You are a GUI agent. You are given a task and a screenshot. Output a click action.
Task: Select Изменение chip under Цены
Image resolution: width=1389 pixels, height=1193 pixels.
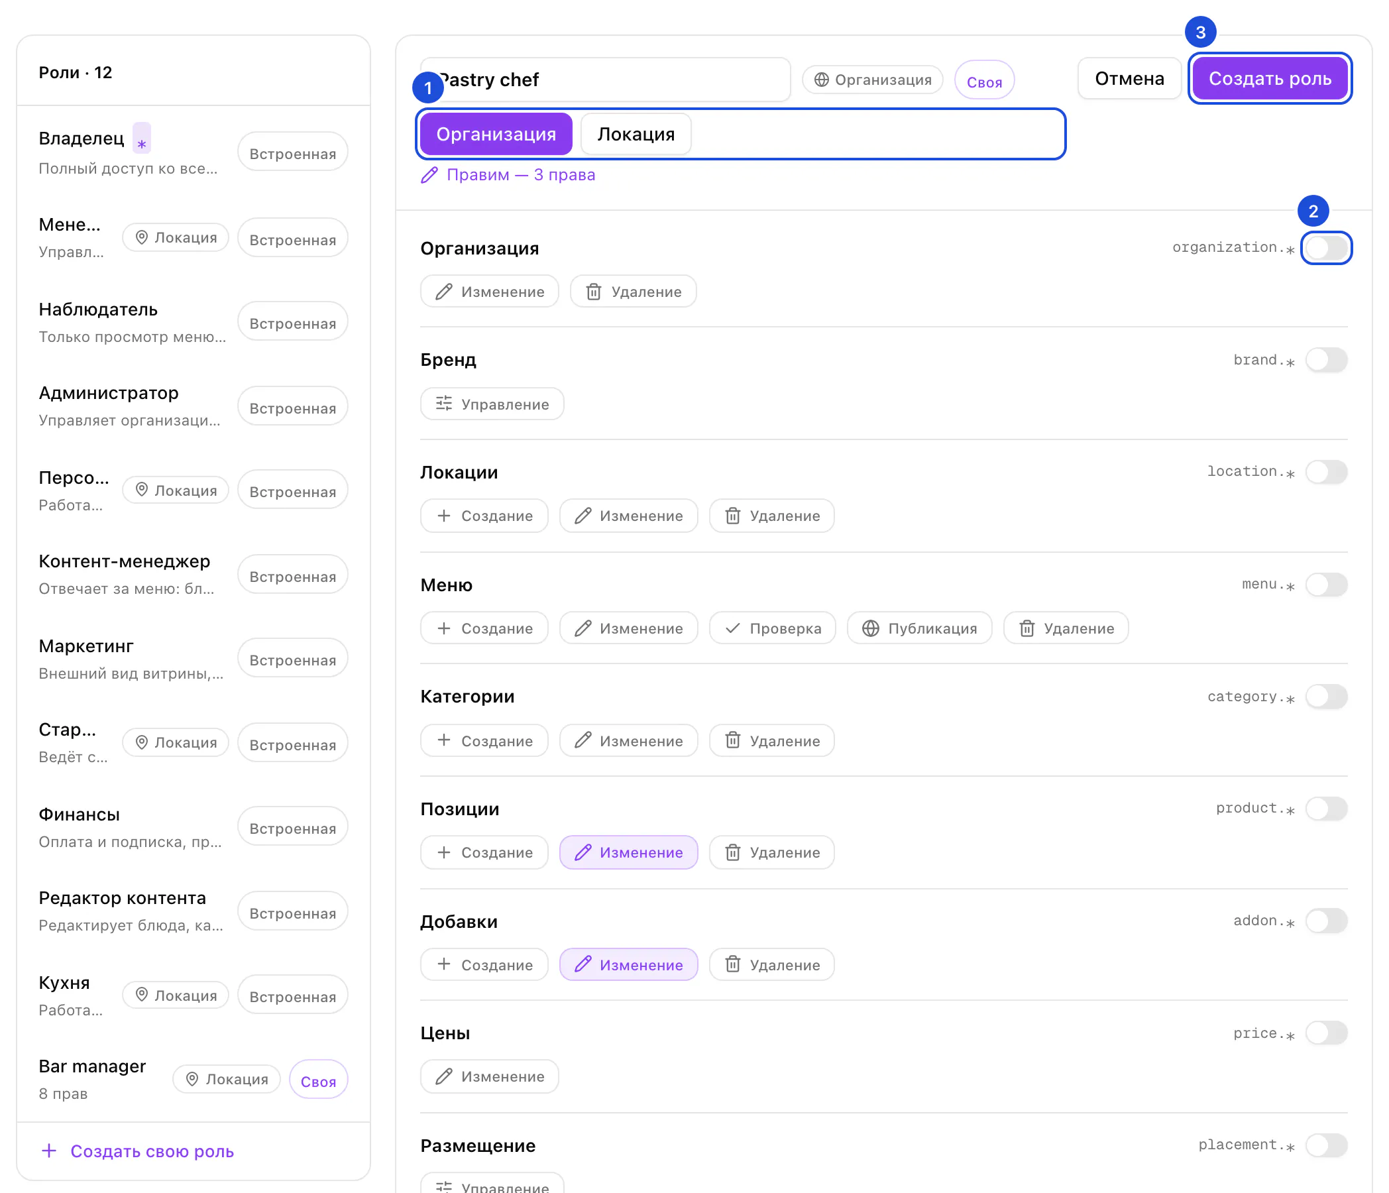point(489,1076)
